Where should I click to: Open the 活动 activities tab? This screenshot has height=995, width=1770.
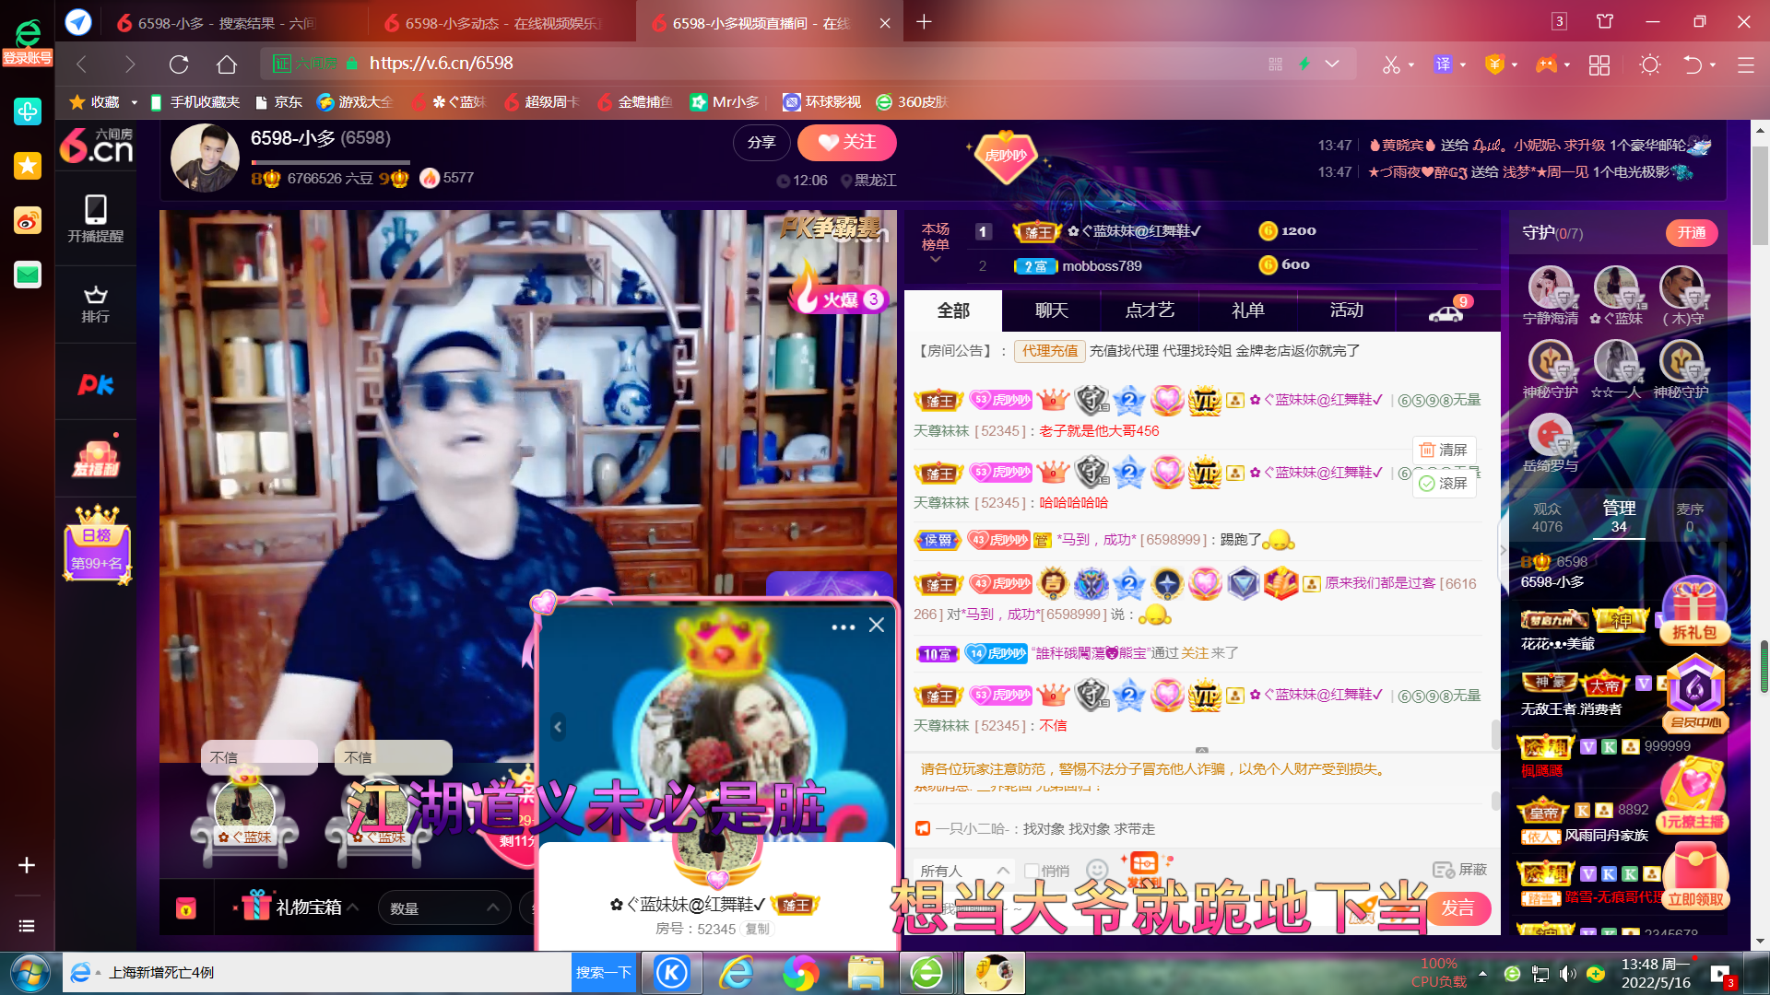pyautogui.click(x=1347, y=311)
